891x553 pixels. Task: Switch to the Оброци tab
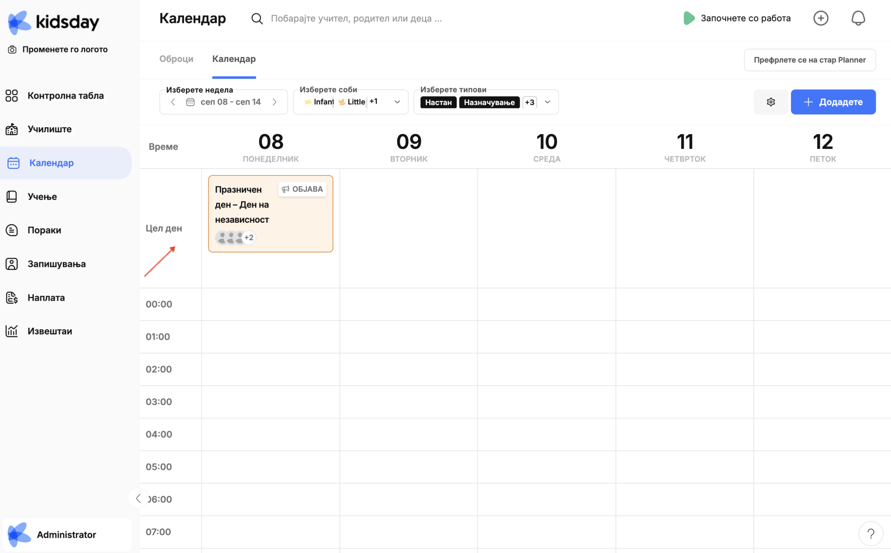tap(176, 59)
